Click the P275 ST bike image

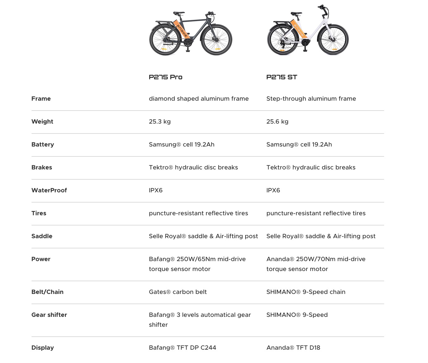point(308,30)
